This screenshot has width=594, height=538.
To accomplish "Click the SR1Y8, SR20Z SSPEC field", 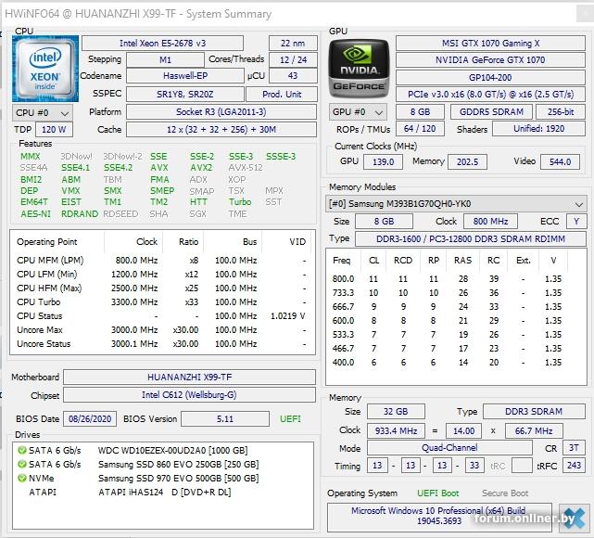I will 184,94.
